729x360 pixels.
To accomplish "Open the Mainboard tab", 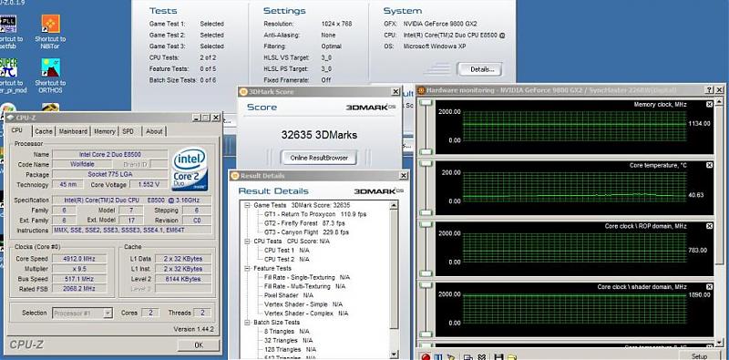I will point(73,131).
